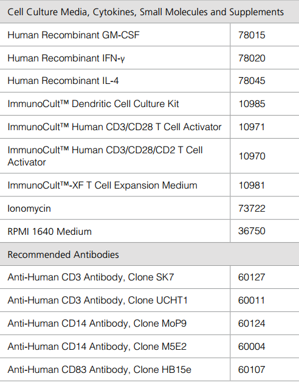Click the Human Recombinant IL-4 entry
This screenshot has width=299, height=382.
point(63,81)
